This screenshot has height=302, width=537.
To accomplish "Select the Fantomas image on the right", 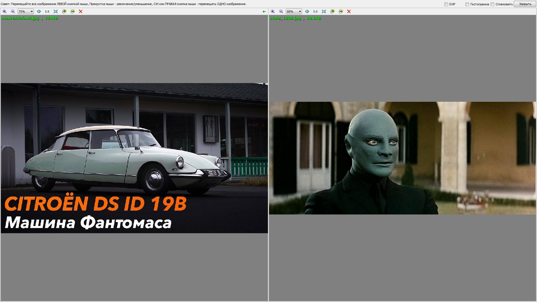I will pyautogui.click(x=402, y=158).
